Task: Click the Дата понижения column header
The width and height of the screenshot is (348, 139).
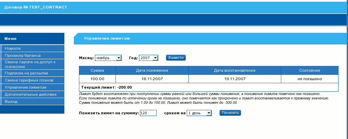Action: click(x=152, y=70)
